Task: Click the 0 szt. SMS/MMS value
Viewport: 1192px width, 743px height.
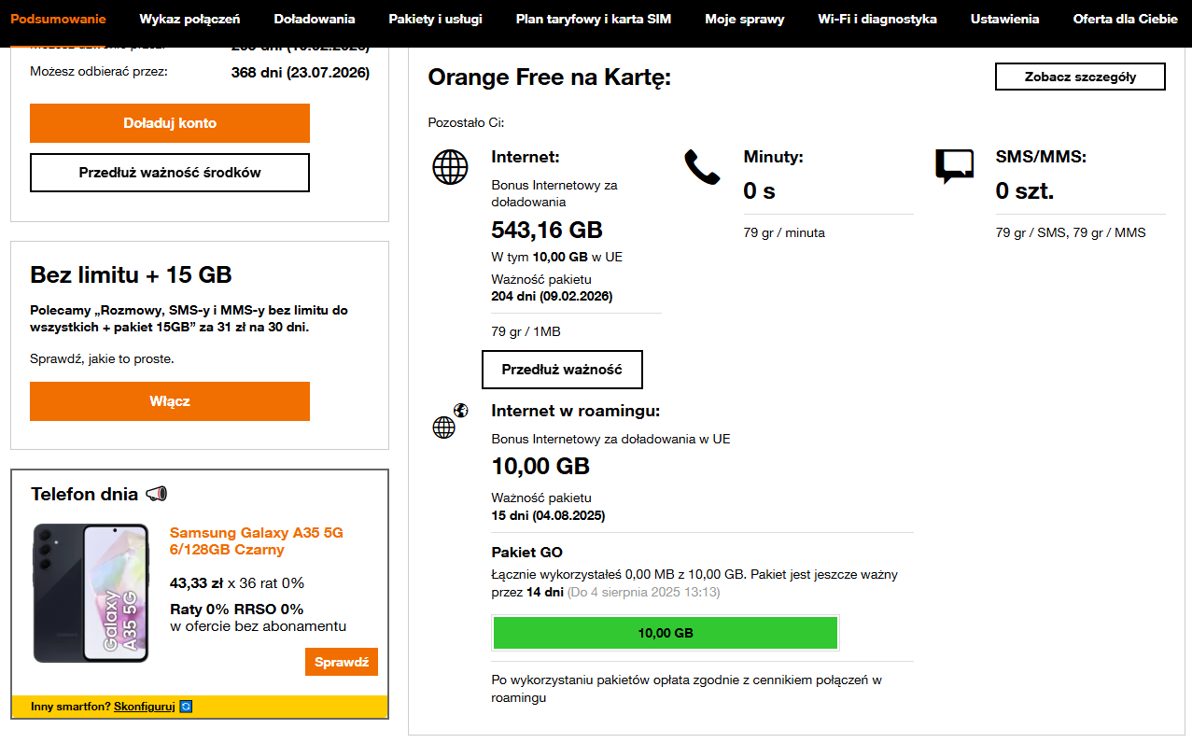Action: (1025, 191)
